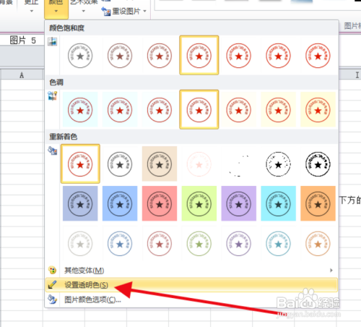Choose the third saturation preset (66%)
Viewport: 361px width, 327px height.
[x=160, y=56]
